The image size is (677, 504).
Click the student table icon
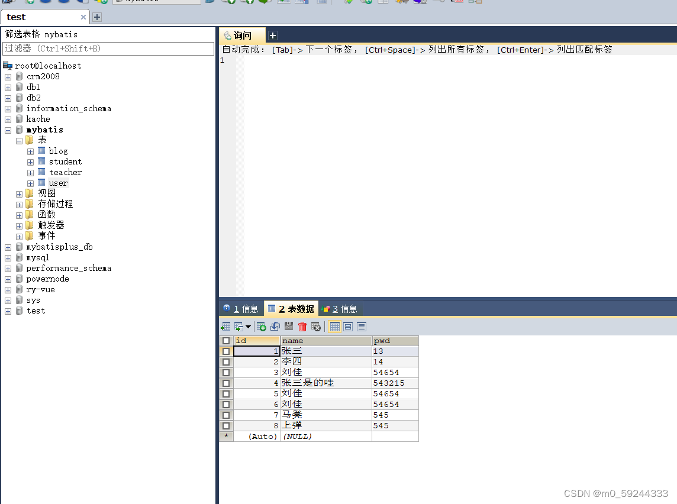[x=41, y=161]
